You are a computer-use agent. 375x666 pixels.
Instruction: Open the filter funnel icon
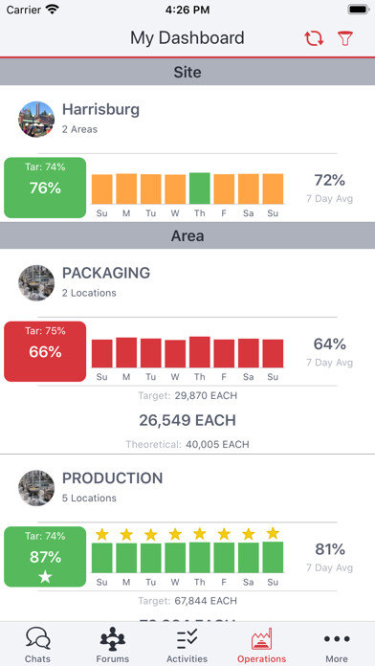click(345, 38)
